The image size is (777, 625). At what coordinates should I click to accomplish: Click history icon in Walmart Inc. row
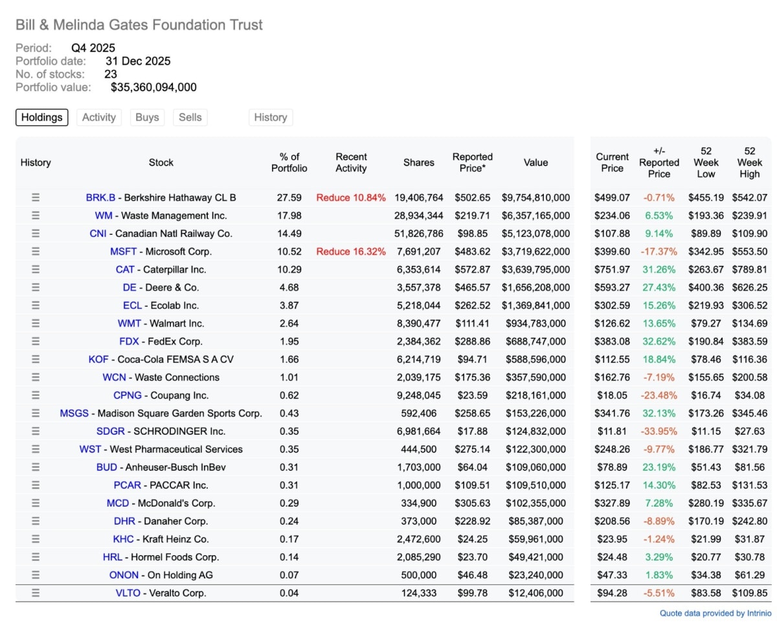click(36, 323)
